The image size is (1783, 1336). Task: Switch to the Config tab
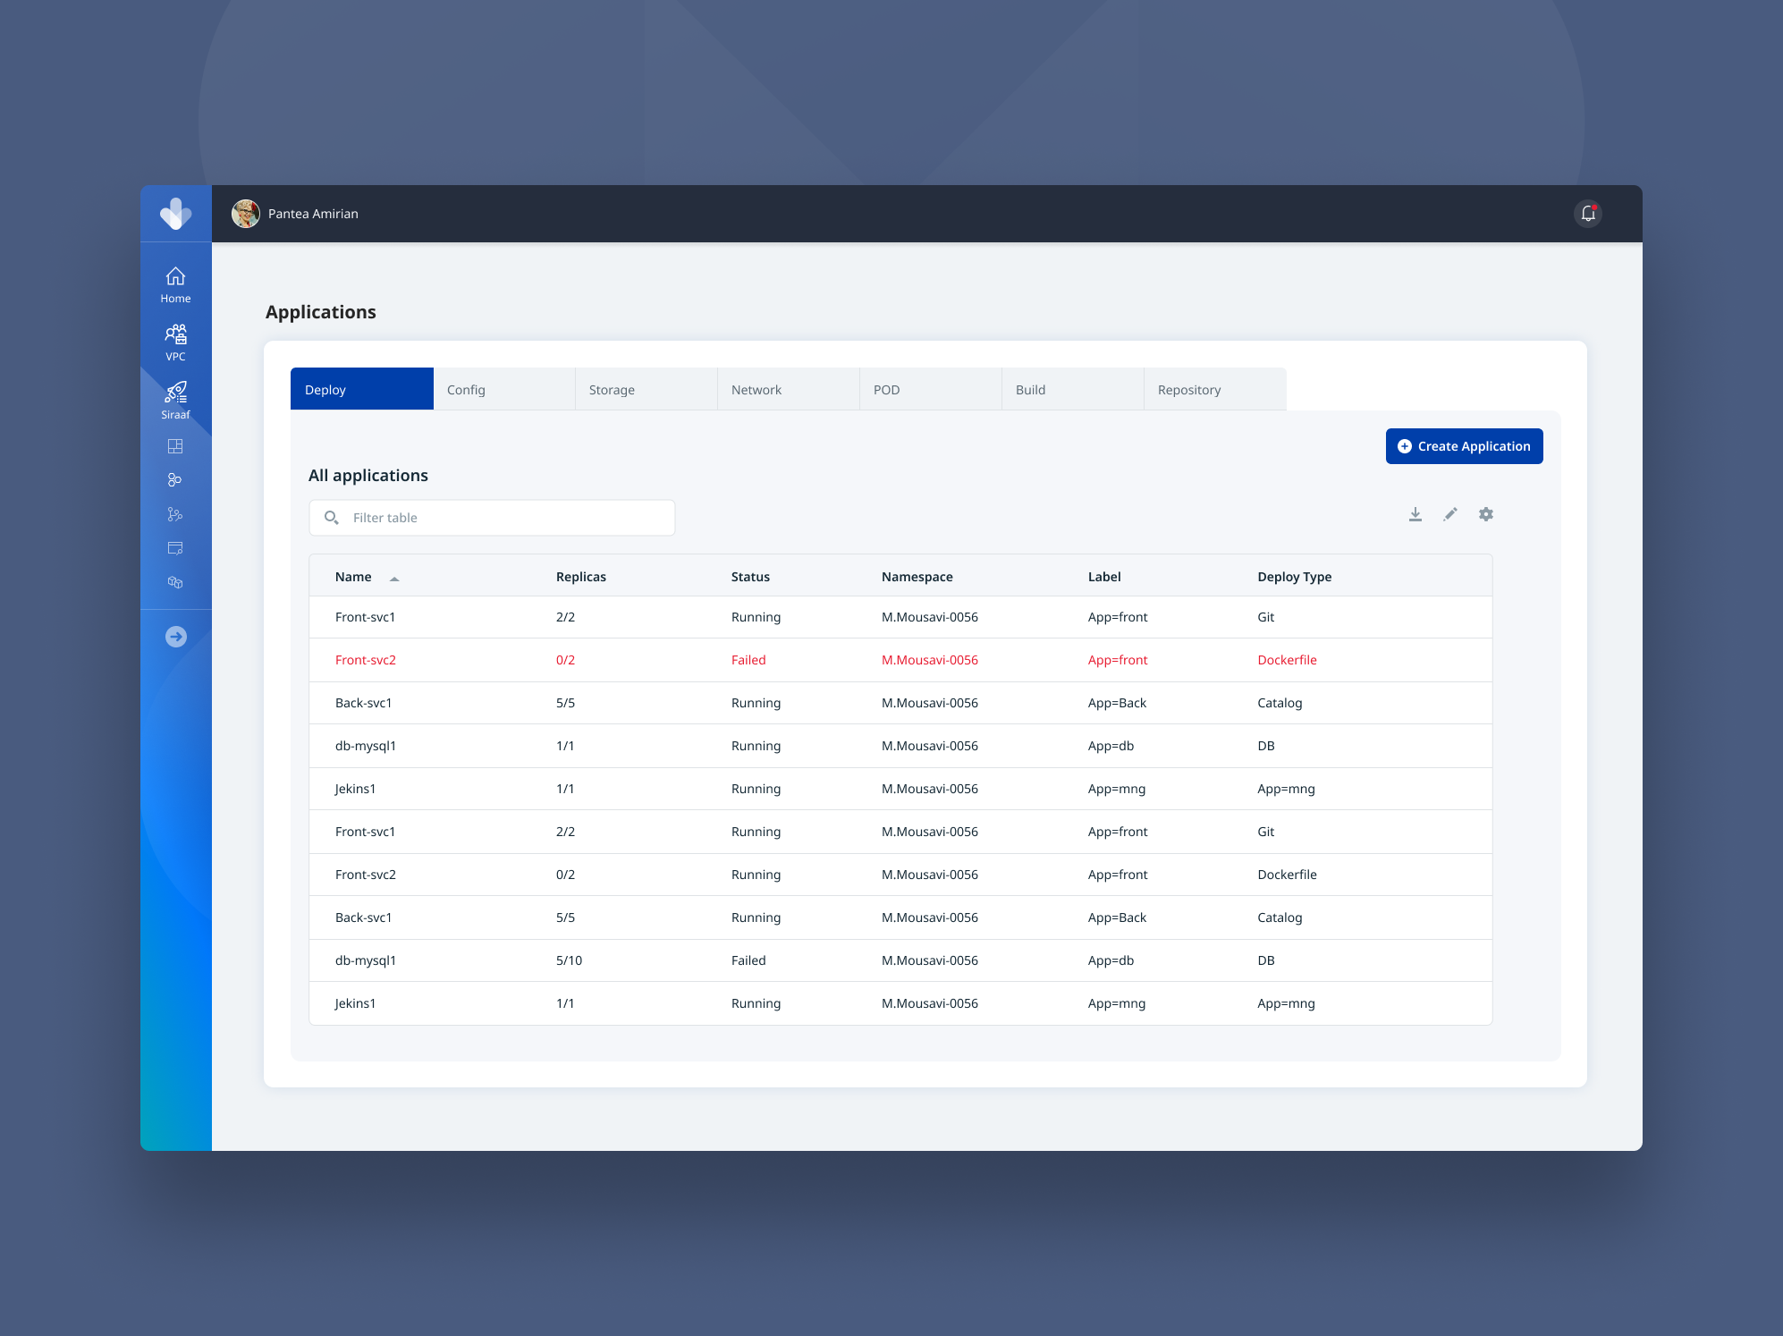coord(503,390)
